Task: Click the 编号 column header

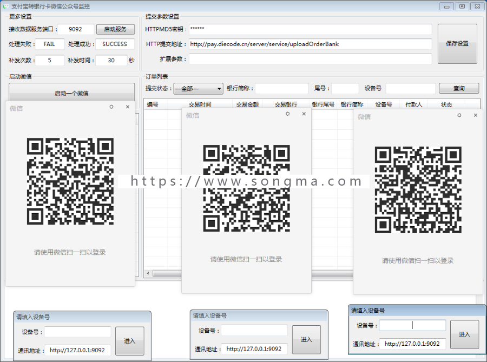Action: pyautogui.click(x=156, y=104)
